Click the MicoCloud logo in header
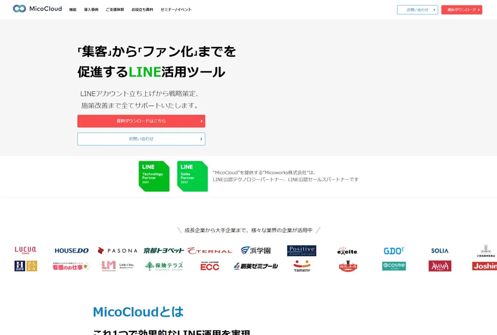Image resolution: width=497 pixels, height=335 pixels. coord(37,8)
